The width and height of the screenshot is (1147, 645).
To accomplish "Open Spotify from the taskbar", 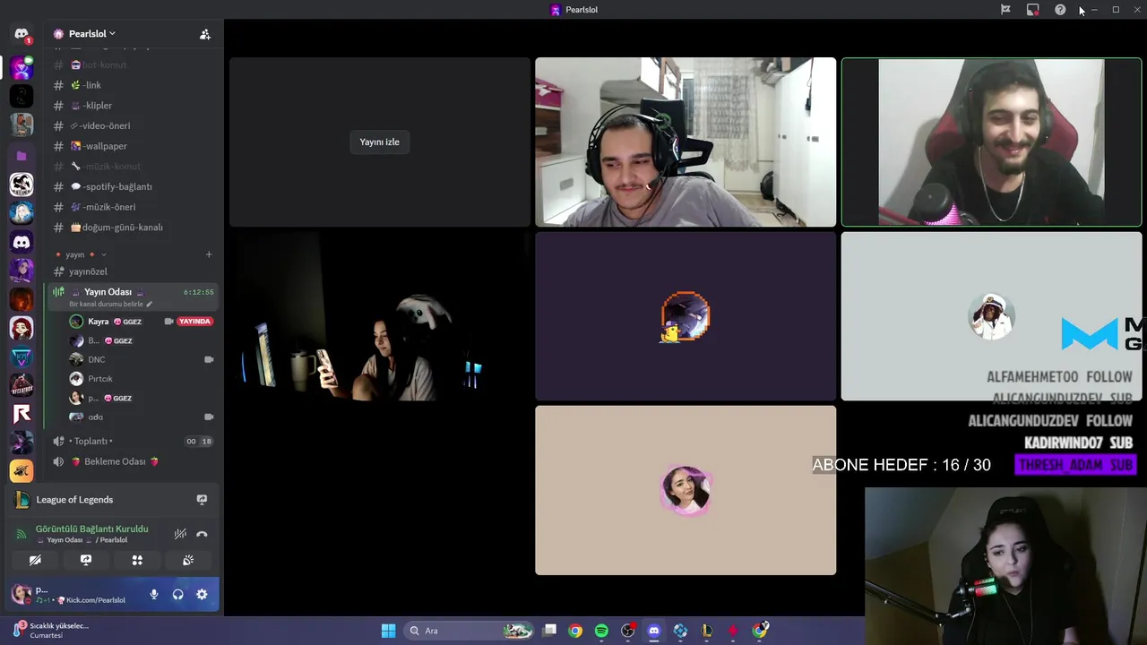I will pyautogui.click(x=601, y=631).
